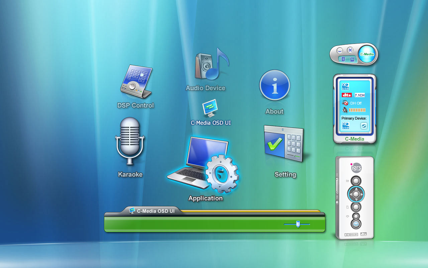Open the Audio Device speaker-and-note icon
Viewport: 428px width, 268px height.
coord(212,64)
